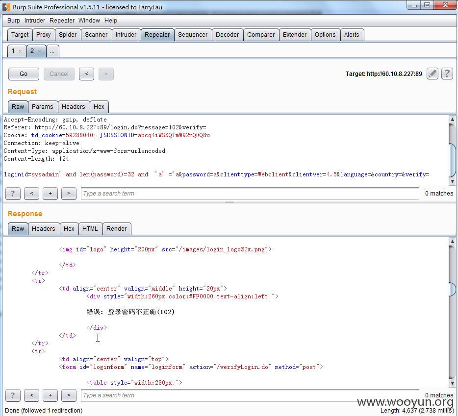
Task: Click the img id="logo" line in response
Action: tap(165, 249)
